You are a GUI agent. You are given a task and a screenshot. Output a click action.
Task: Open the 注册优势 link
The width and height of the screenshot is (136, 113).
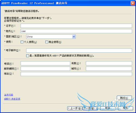[9, 95]
